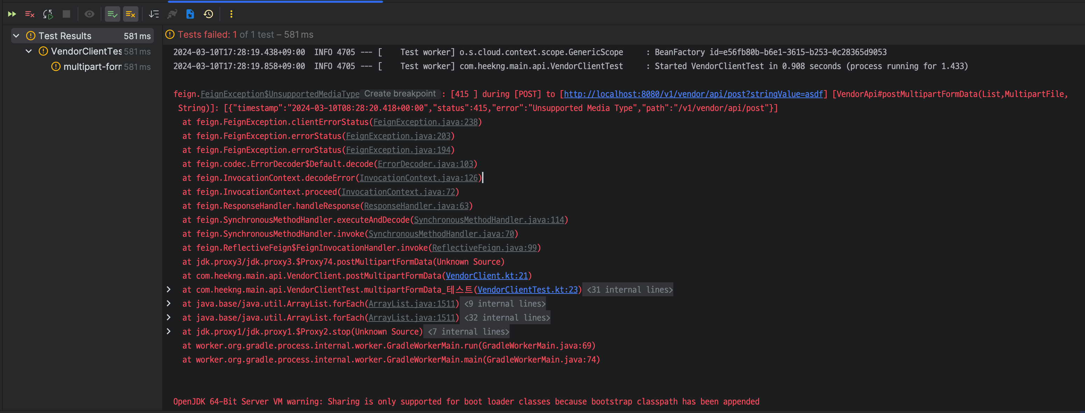Open the localhost:8080 vendor API URL
This screenshot has width=1085, height=413.
coord(693,94)
